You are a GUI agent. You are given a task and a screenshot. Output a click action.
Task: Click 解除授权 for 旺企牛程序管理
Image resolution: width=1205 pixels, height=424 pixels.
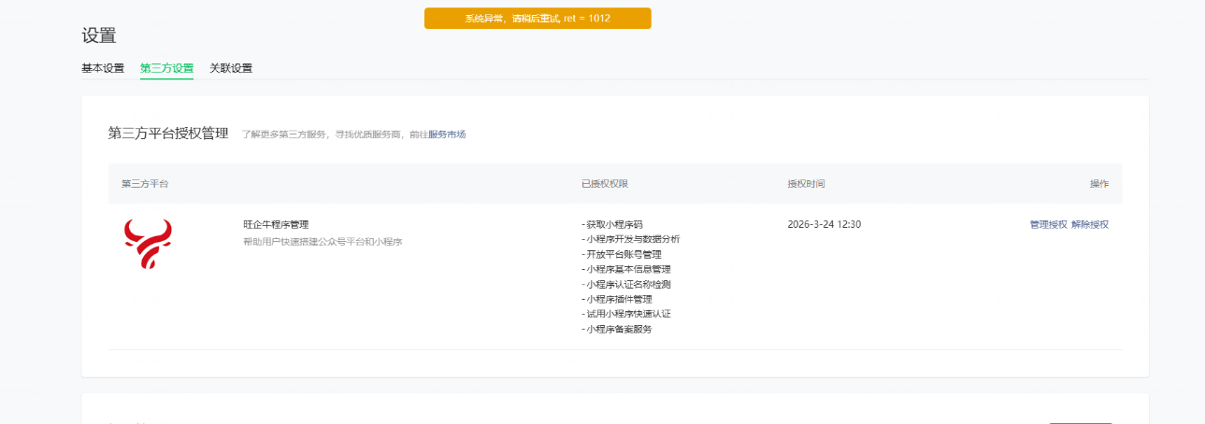(x=1090, y=224)
